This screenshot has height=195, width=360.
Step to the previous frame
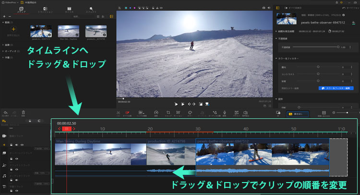[x=190, y=104]
